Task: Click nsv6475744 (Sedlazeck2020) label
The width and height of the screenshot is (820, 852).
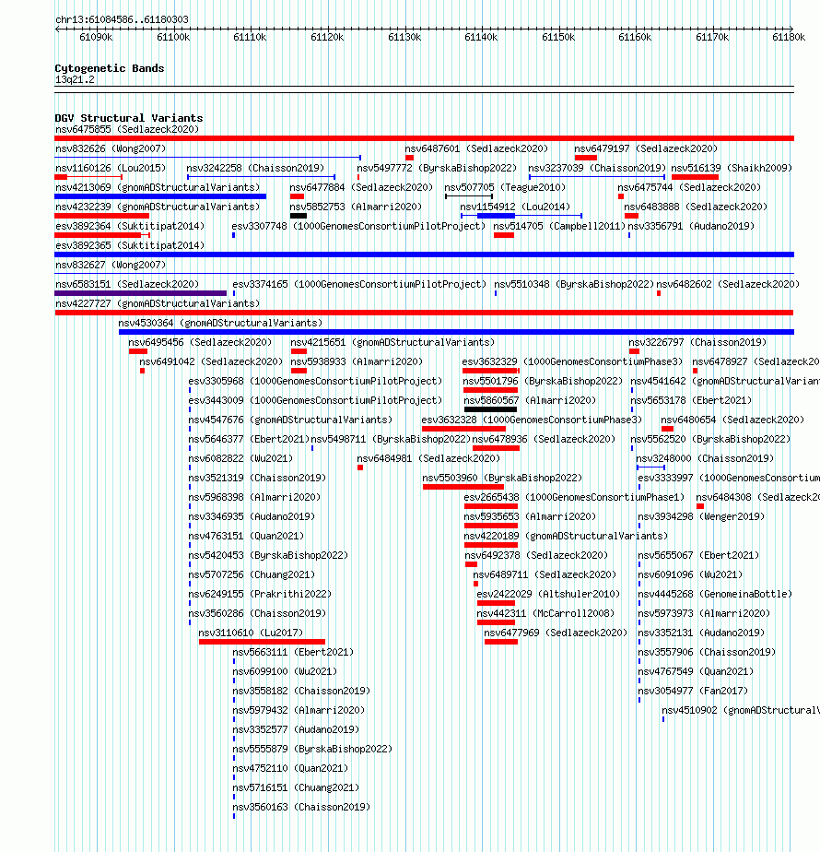Action: click(x=689, y=187)
